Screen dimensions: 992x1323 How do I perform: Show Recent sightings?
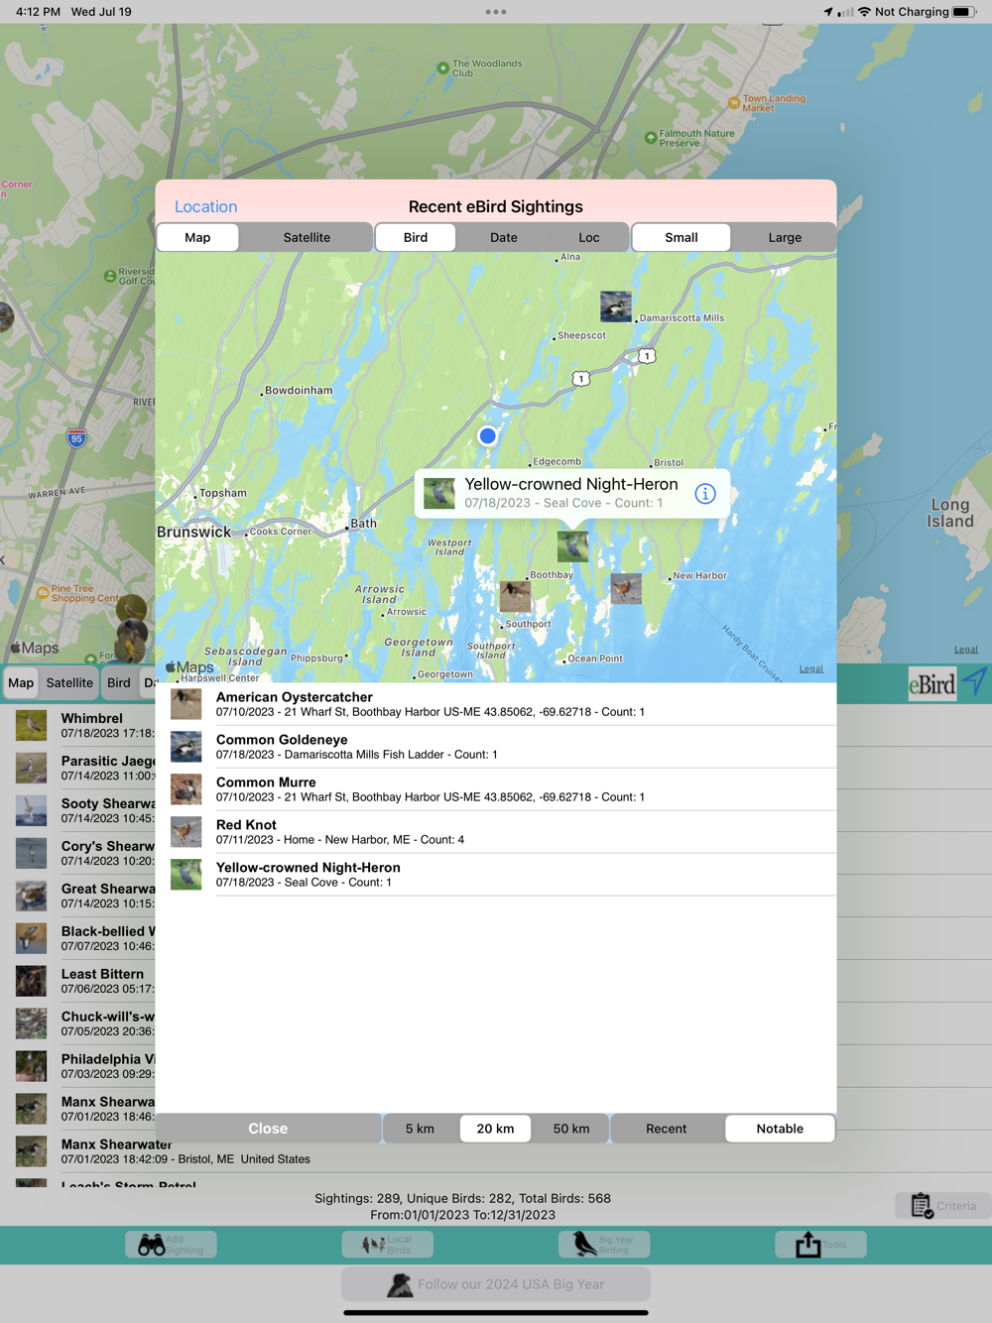pos(667,1129)
